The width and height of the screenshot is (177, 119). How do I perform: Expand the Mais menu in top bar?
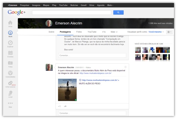click(x=110, y=5)
